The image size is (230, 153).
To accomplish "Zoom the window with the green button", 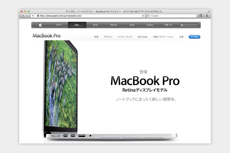I will point(29,11).
